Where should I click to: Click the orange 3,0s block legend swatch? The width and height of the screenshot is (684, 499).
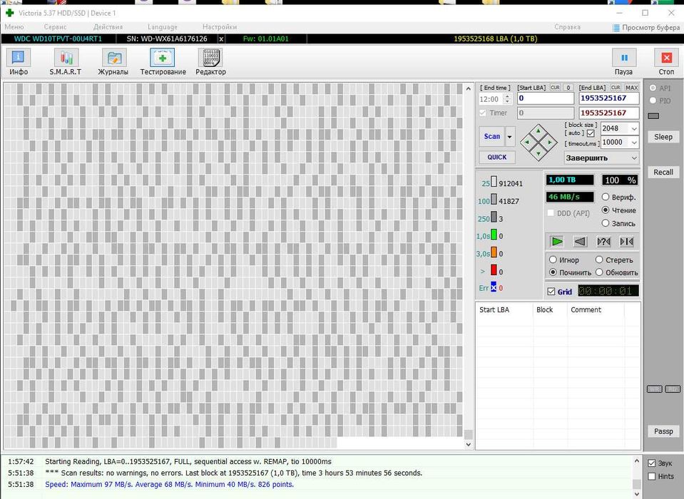point(494,252)
